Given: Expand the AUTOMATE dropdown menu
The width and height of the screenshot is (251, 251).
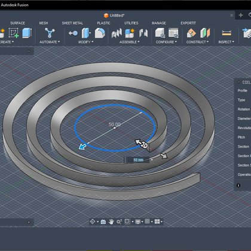Looking at the screenshot, I should pyautogui.click(x=50, y=42).
